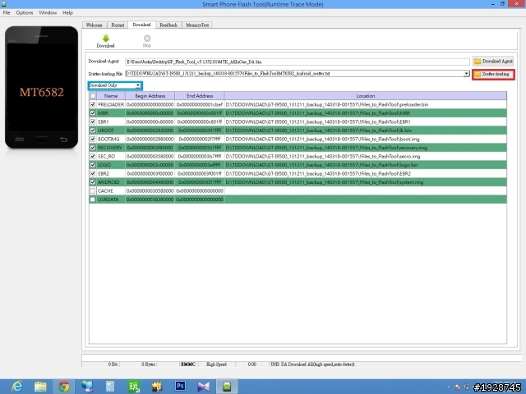The width and height of the screenshot is (526, 394).
Task: Open Internet Explorer from the taskbar
Action: (x=16, y=387)
